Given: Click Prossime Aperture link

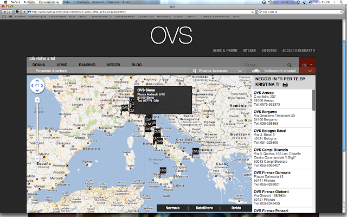Looking at the screenshot, I should (x=51, y=71).
